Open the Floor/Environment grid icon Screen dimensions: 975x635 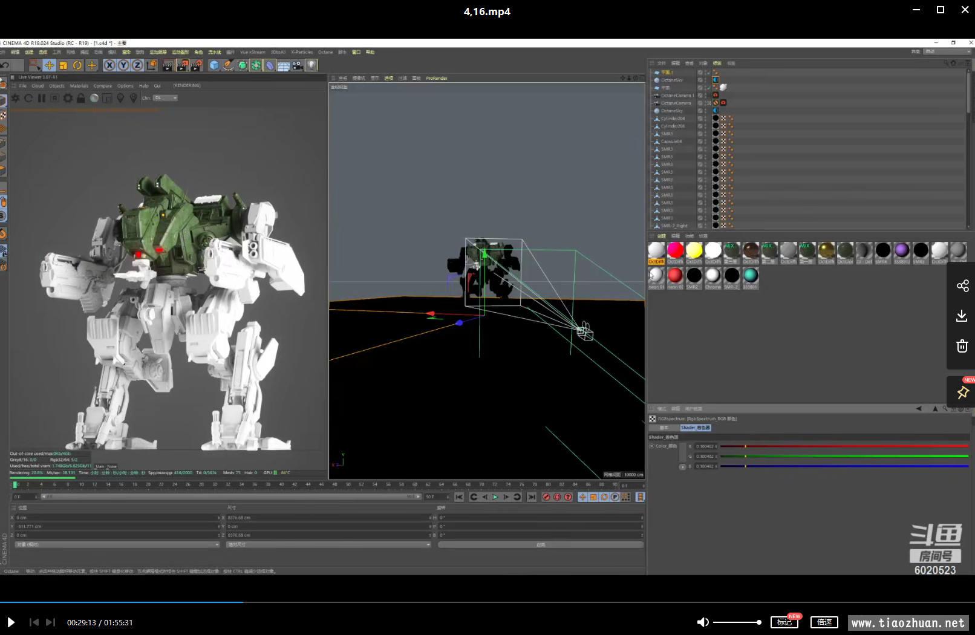coord(284,65)
